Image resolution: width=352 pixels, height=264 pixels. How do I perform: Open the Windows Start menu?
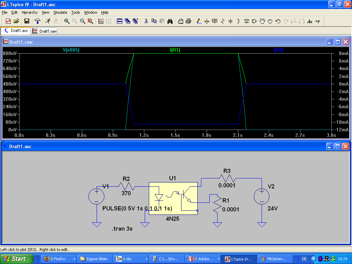pos(16,259)
